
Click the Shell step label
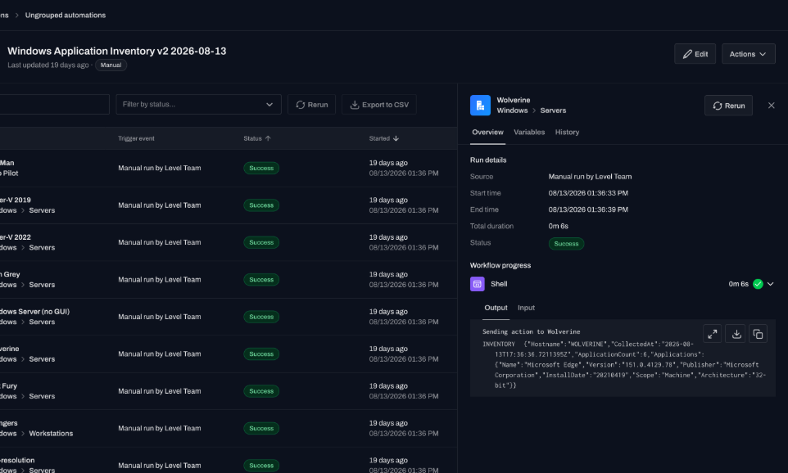point(499,284)
